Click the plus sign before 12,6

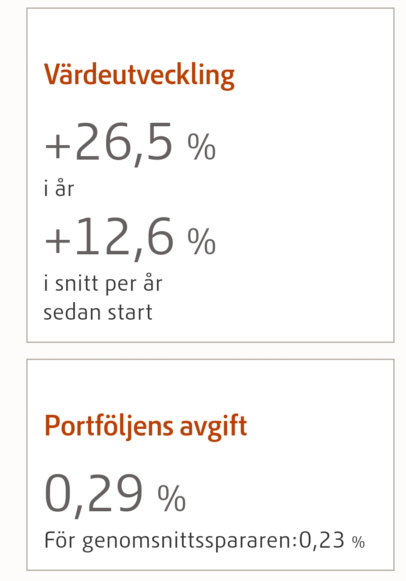click(58, 242)
